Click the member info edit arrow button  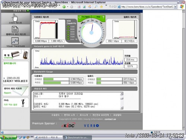[28, 11]
